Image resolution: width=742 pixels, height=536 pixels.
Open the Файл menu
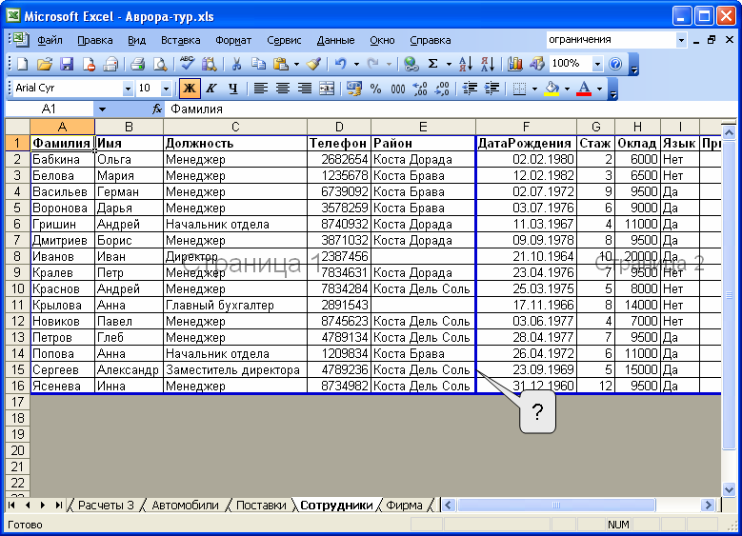[50, 40]
